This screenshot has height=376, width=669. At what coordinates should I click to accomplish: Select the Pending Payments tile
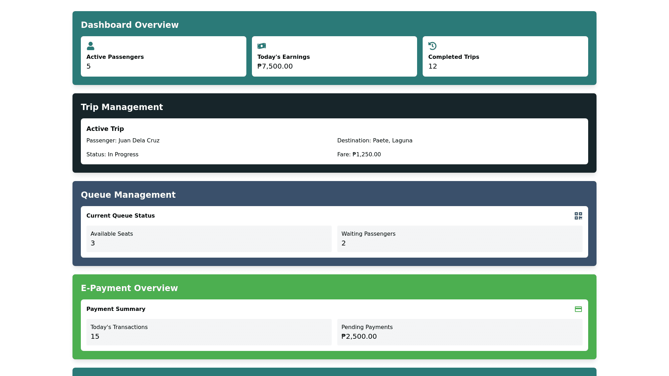pyautogui.click(x=460, y=332)
